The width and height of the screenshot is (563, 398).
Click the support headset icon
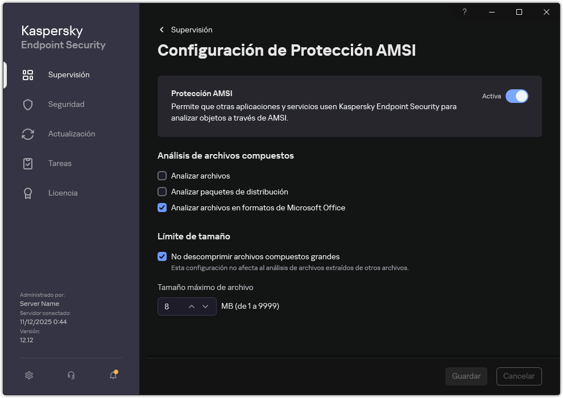click(x=71, y=375)
